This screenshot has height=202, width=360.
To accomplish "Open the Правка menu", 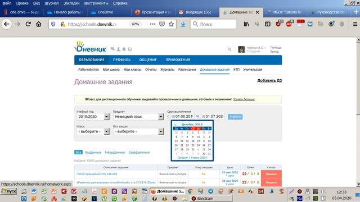I will pos(22,3).
